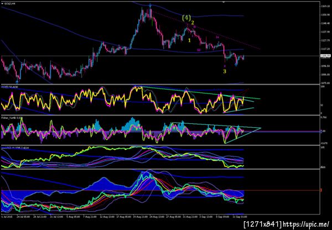Click the 11 Sep 01:00 time axis label
Screen dimensions: 332x230
click(x=240, y=217)
